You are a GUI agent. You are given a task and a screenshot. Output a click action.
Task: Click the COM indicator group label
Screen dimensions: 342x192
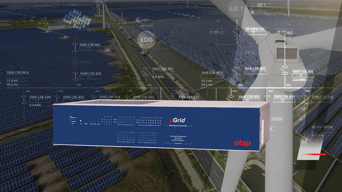pos(150,125)
